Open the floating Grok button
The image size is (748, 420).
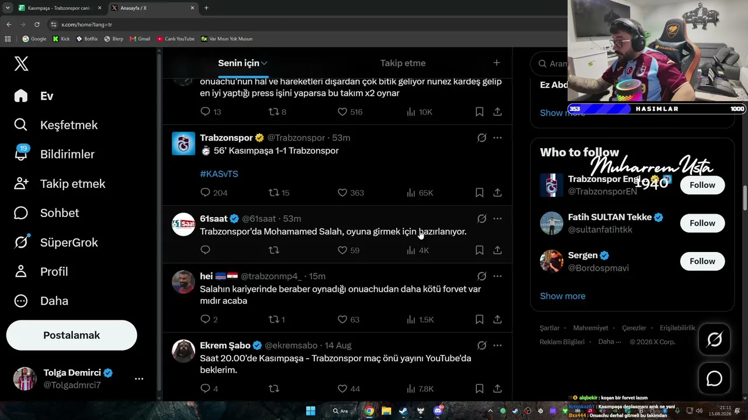pos(714,339)
